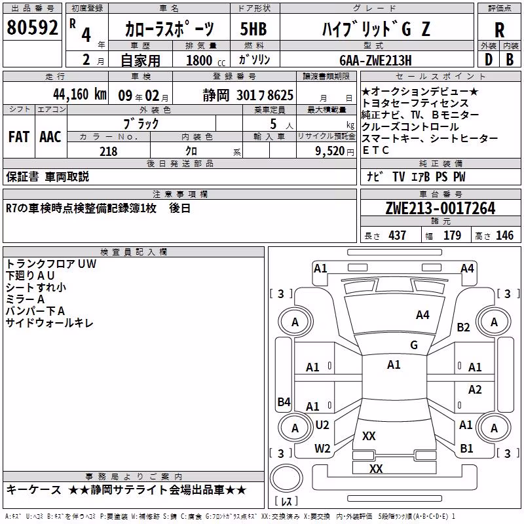Select height value 146
The image size is (524, 524).
pos(504,235)
